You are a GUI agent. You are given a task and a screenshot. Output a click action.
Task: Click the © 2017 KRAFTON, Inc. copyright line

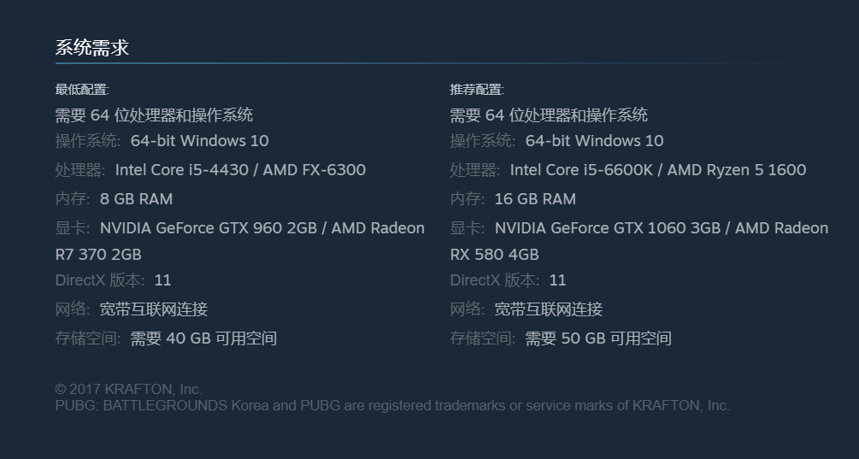(x=129, y=390)
